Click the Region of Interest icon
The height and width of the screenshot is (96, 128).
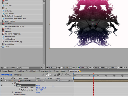coord(90,68)
